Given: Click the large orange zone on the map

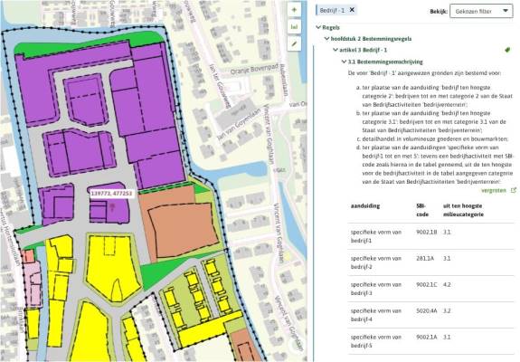Looking at the screenshot, I should pos(183,229).
